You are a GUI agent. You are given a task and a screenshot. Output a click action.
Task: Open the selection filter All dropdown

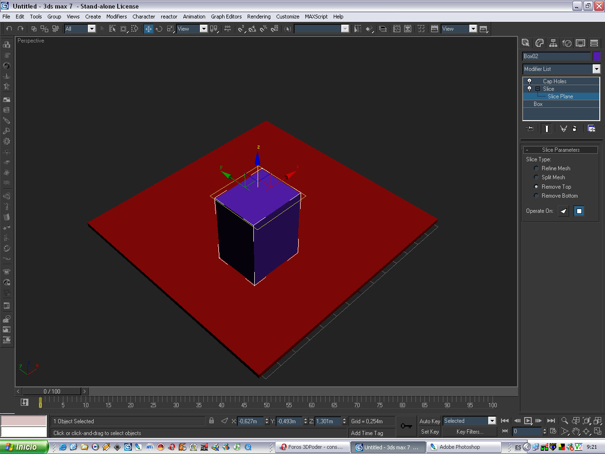80,29
